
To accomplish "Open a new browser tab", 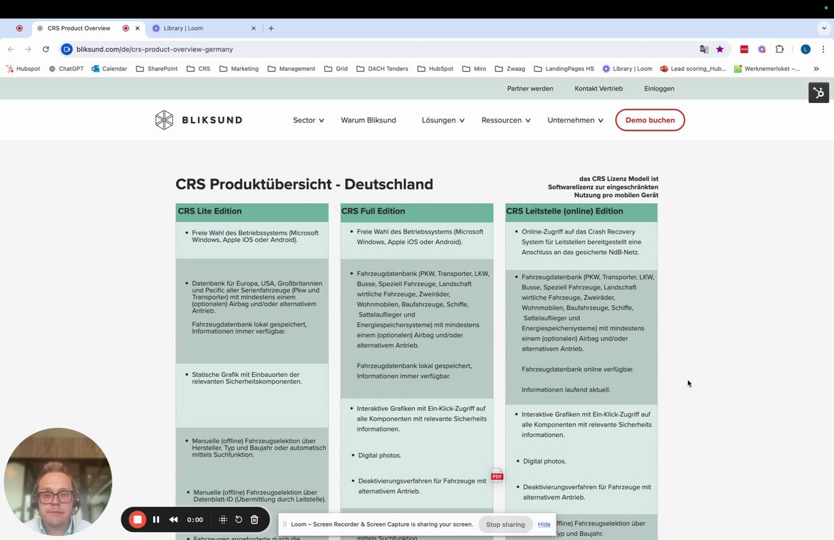I will coord(271,28).
